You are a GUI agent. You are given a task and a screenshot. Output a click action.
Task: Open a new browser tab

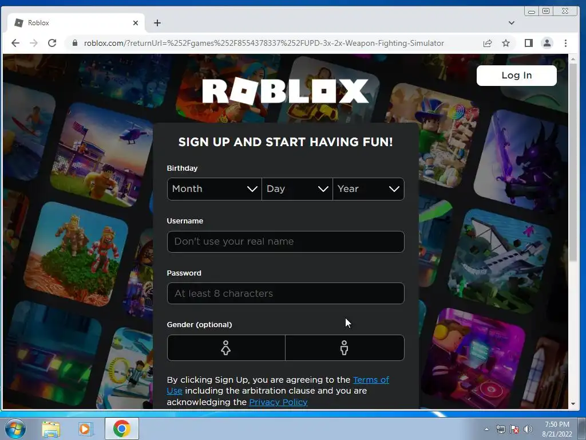pyautogui.click(x=157, y=23)
